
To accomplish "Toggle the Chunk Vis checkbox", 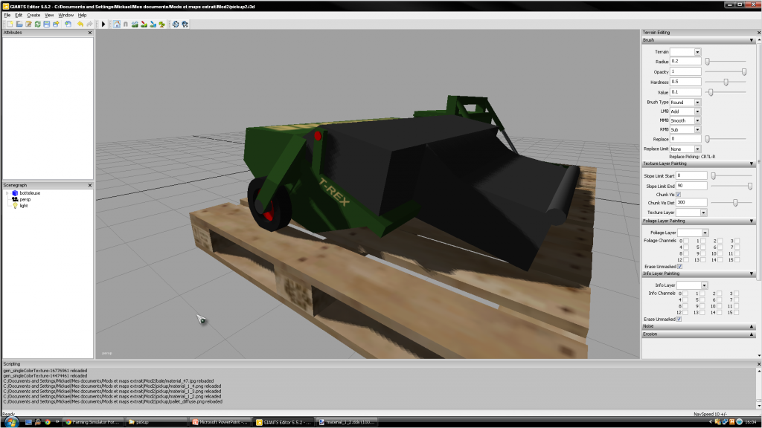I will tap(679, 195).
